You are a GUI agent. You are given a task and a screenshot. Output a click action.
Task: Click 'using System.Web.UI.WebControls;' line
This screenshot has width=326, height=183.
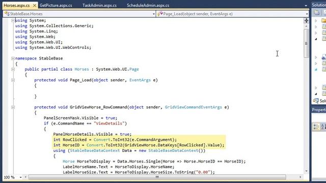(x=53, y=47)
